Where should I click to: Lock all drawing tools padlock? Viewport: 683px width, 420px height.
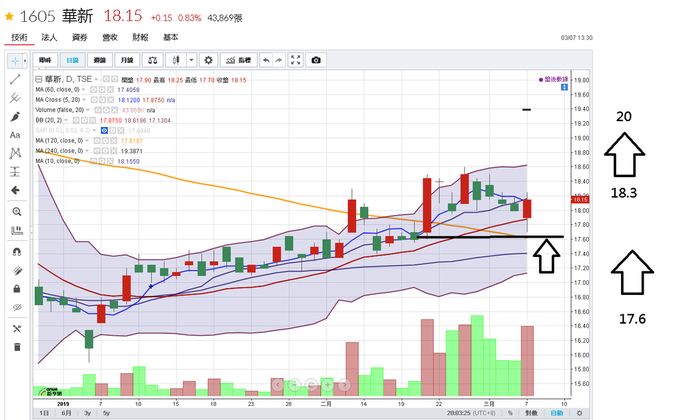17,289
